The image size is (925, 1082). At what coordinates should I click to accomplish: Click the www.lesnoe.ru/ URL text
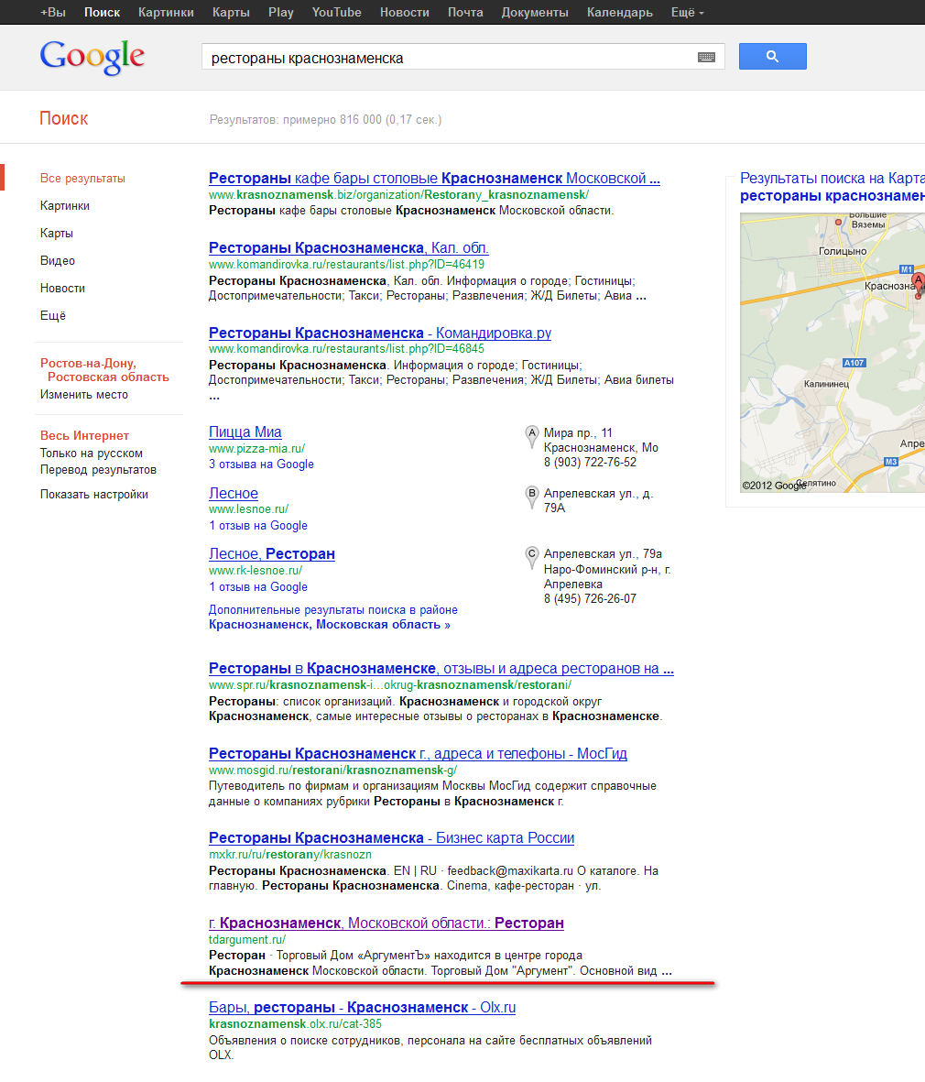[248, 509]
